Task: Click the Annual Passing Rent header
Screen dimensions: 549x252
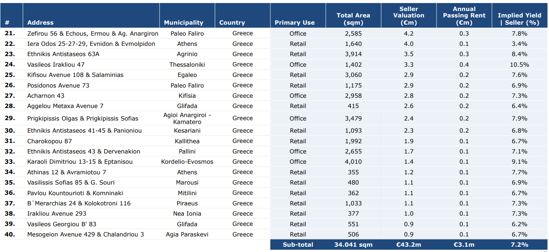Action: [x=464, y=16]
